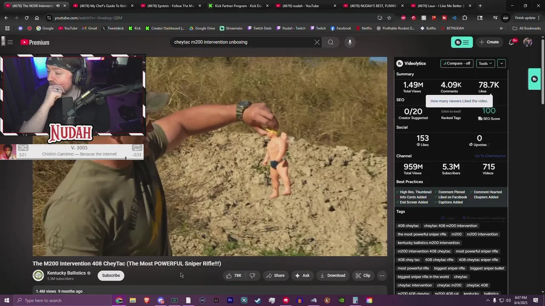
Task: Click the main video player frame
Action: 210,156
